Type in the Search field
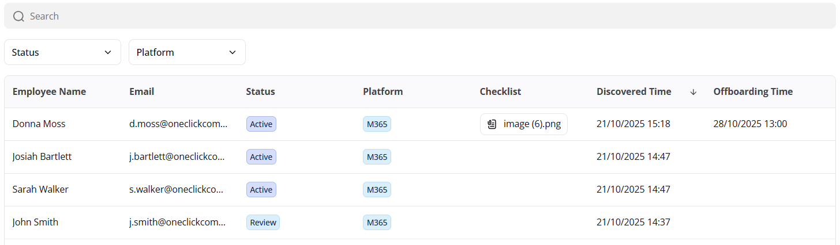Screen dimensions: 840x245 (x=404, y=16)
